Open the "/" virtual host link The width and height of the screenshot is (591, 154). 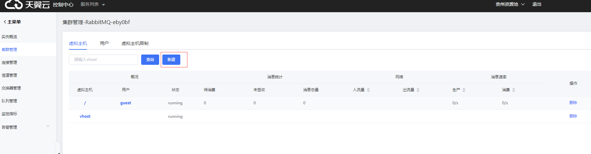[x=85, y=103]
